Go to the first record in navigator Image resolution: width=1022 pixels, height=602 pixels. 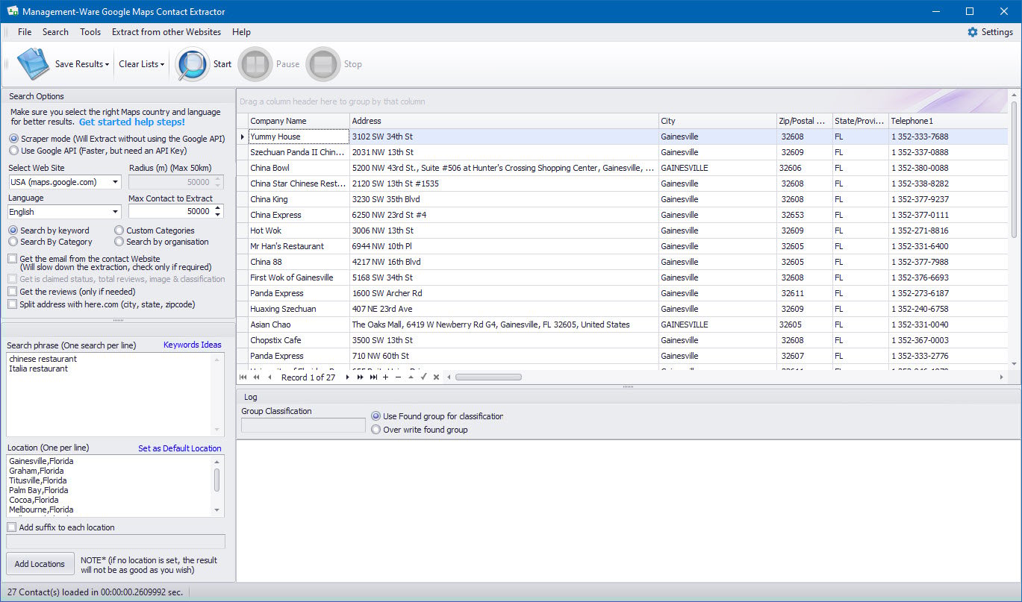[x=243, y=377]
